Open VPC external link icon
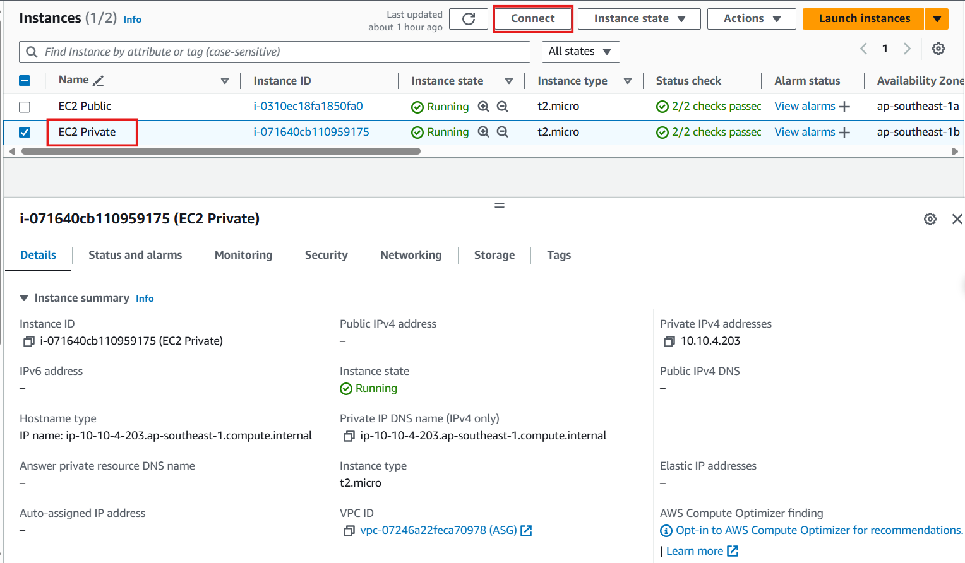Image resolution: width=965 pixels, height=563 pixels. coord(526,531)
